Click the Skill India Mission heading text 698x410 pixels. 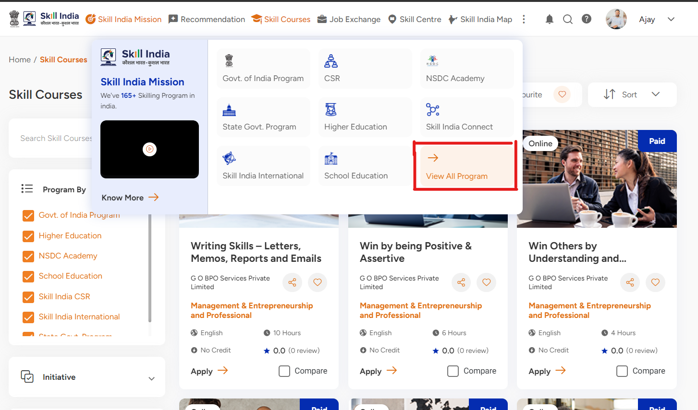pyautogui.click(x=142, y=82)
